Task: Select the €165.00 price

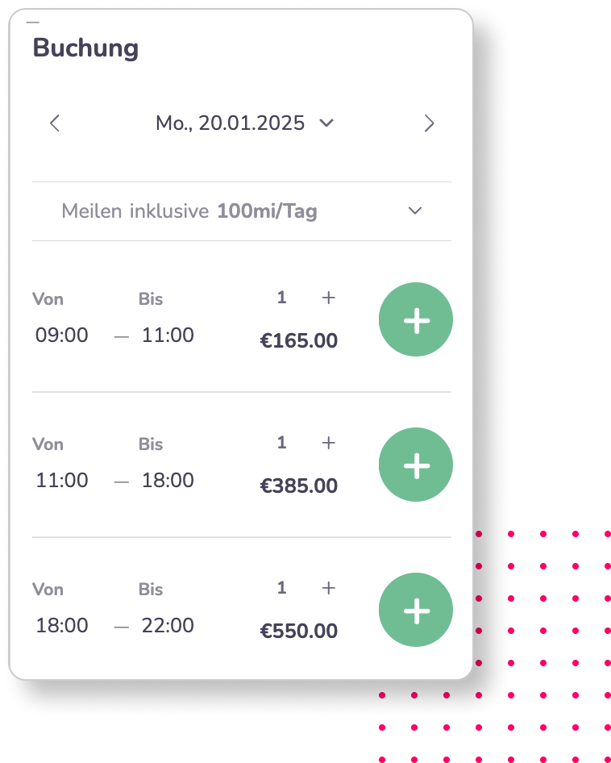Action: (x=299, y=340)
